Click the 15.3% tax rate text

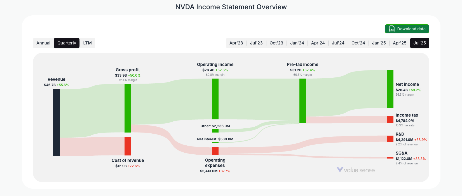[x=405, y=126]
